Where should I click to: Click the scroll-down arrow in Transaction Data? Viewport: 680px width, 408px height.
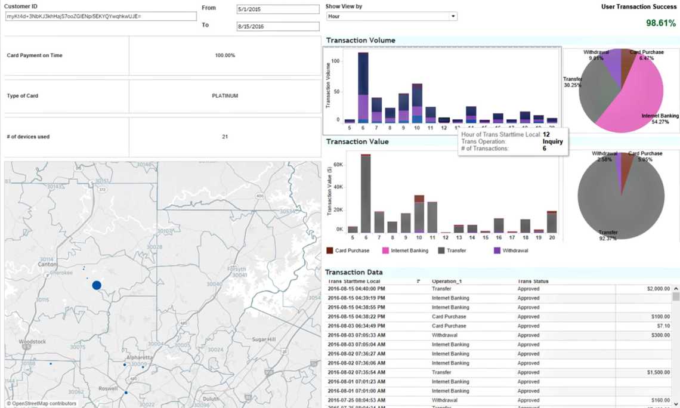tap(675, 404)
